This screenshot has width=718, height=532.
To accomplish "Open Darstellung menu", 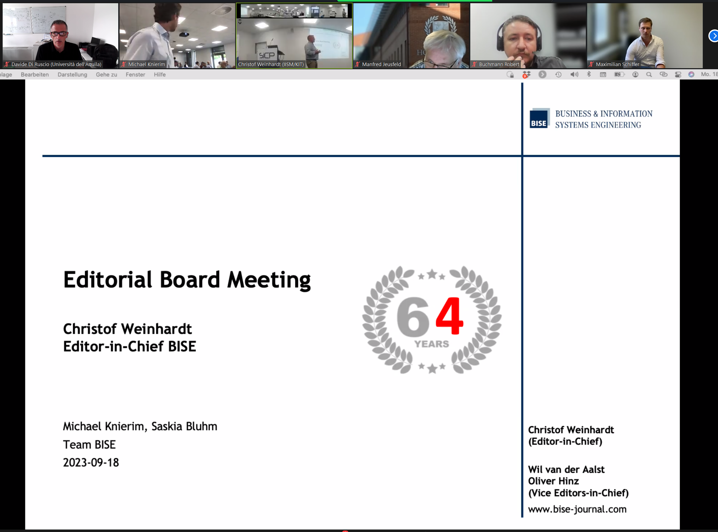I will coord(72,74).
